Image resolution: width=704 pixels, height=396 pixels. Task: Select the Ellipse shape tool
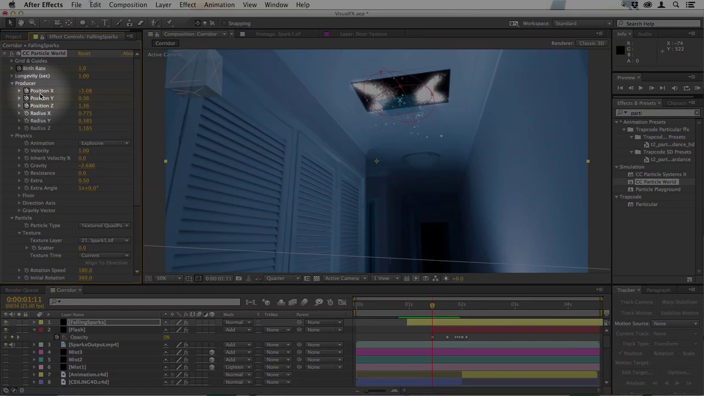(82, 23)
